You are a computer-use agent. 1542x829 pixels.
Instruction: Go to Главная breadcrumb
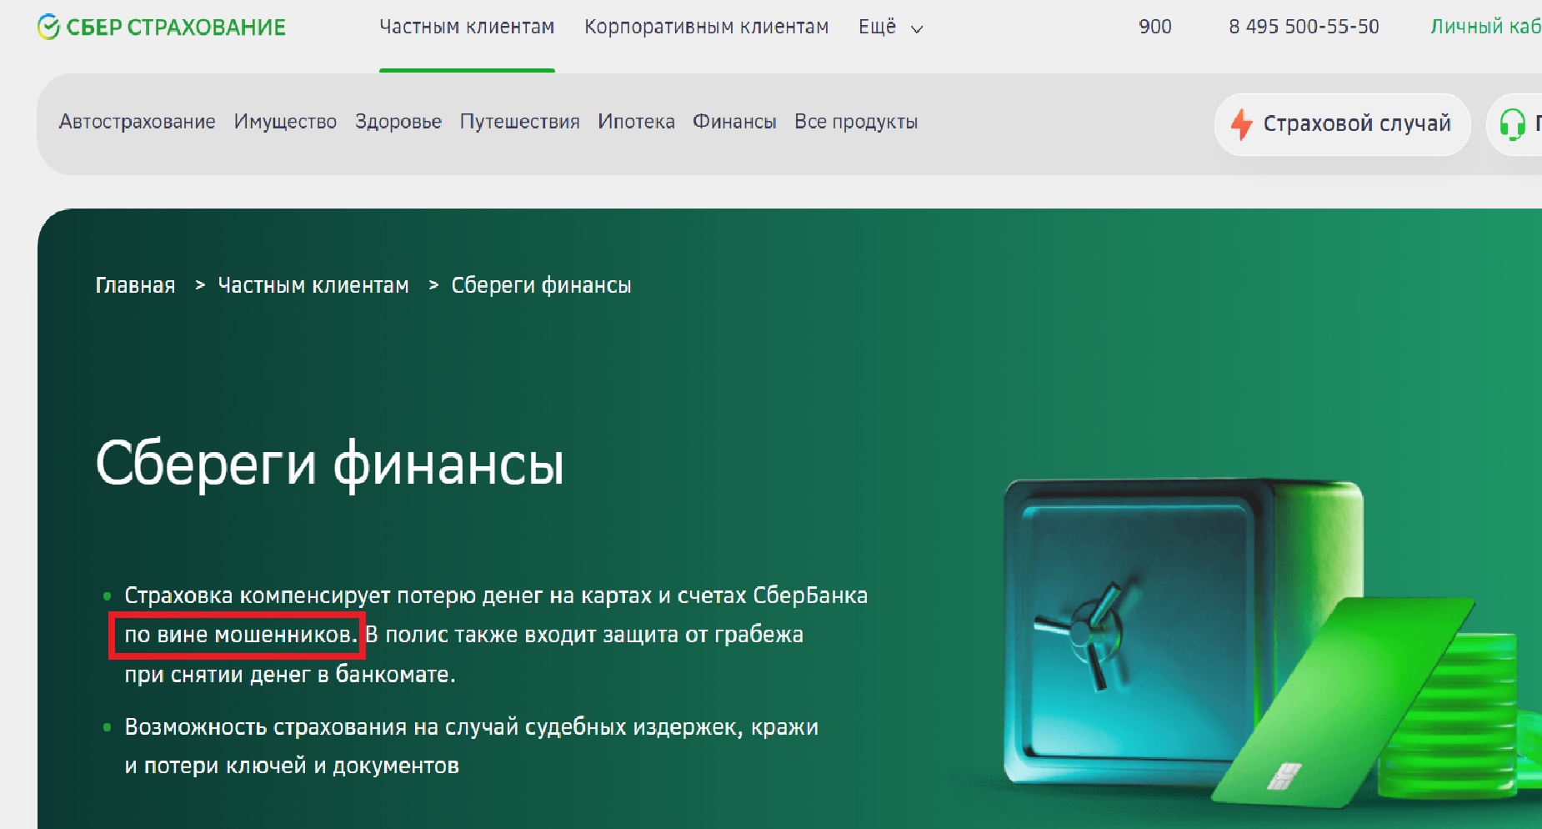tap(136, 285)
